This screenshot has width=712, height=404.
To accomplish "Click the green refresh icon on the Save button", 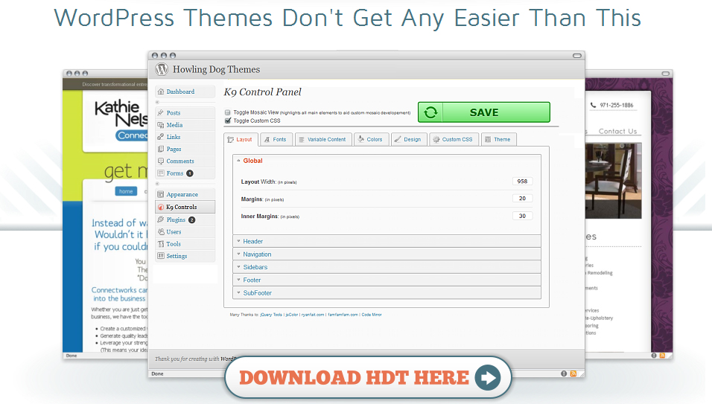I will pos(430,112).
